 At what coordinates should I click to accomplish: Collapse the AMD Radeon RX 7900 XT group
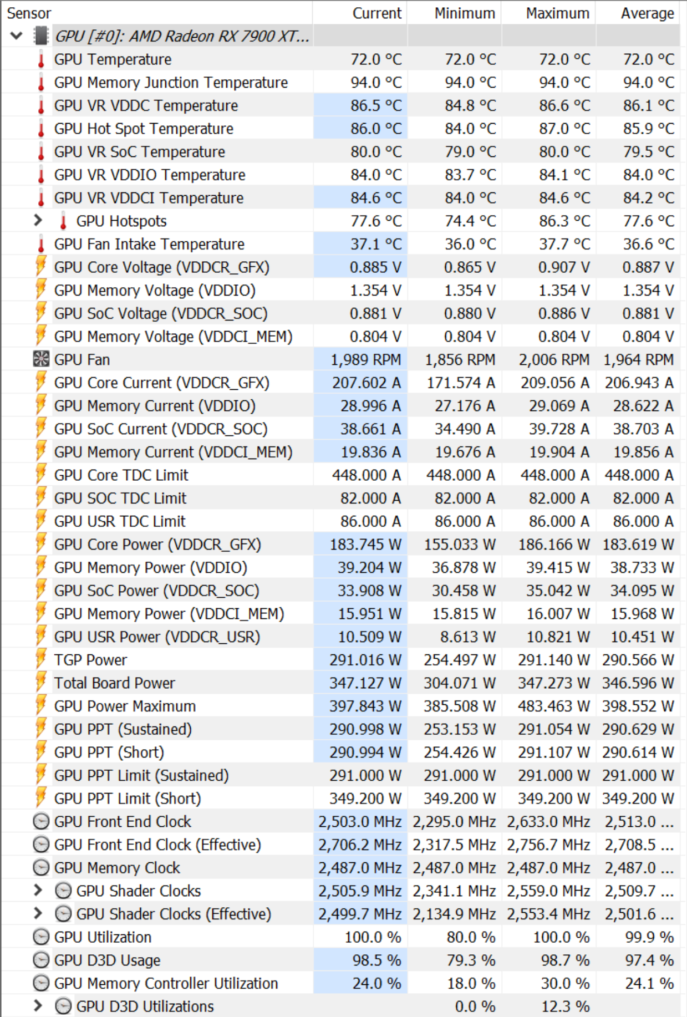tap(17, 36)
